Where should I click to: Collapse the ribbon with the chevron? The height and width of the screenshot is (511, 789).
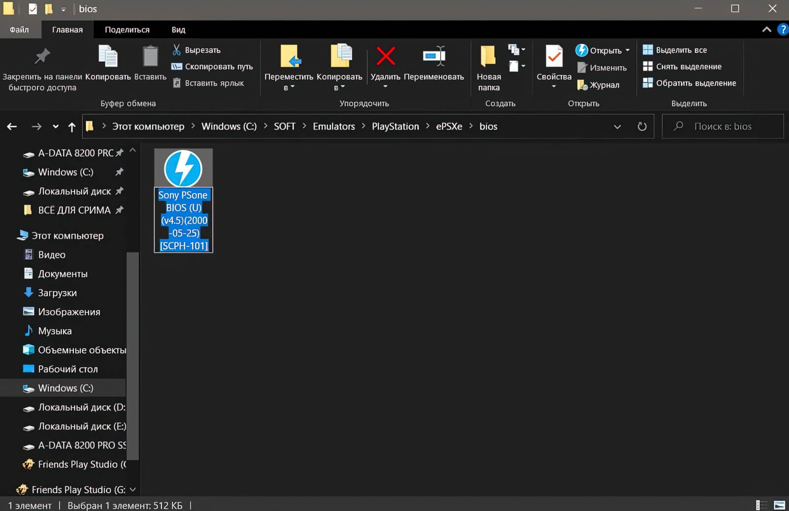click(x=767, y=30)
